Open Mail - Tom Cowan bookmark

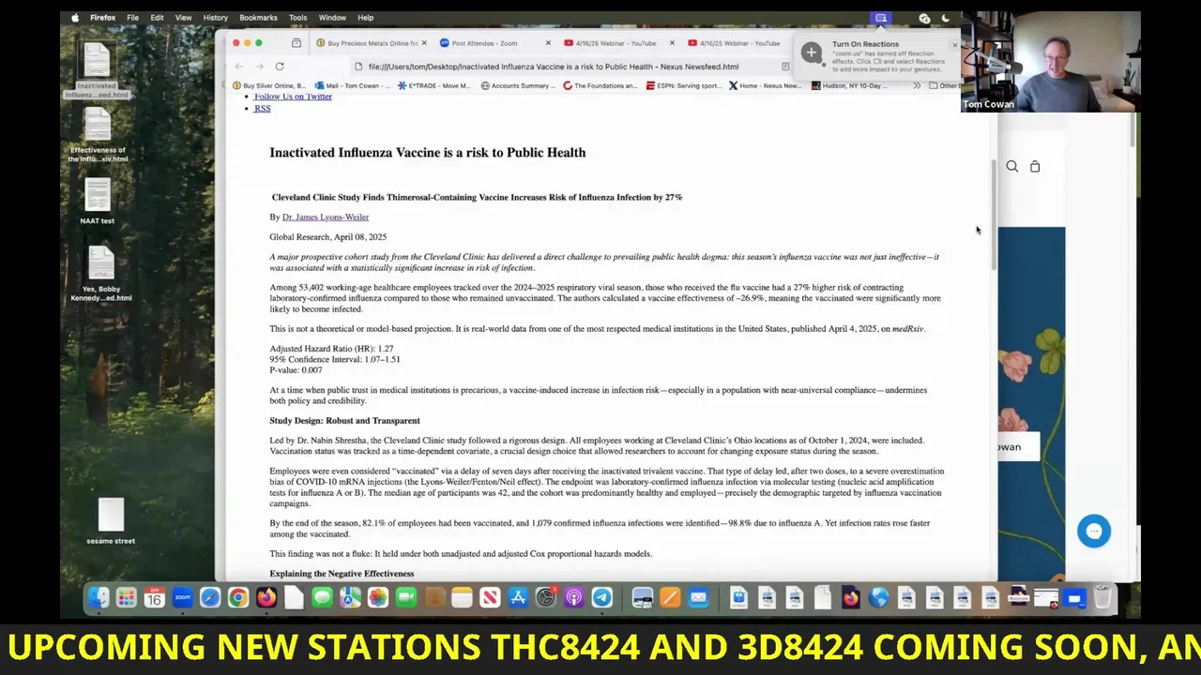(353, 85)
